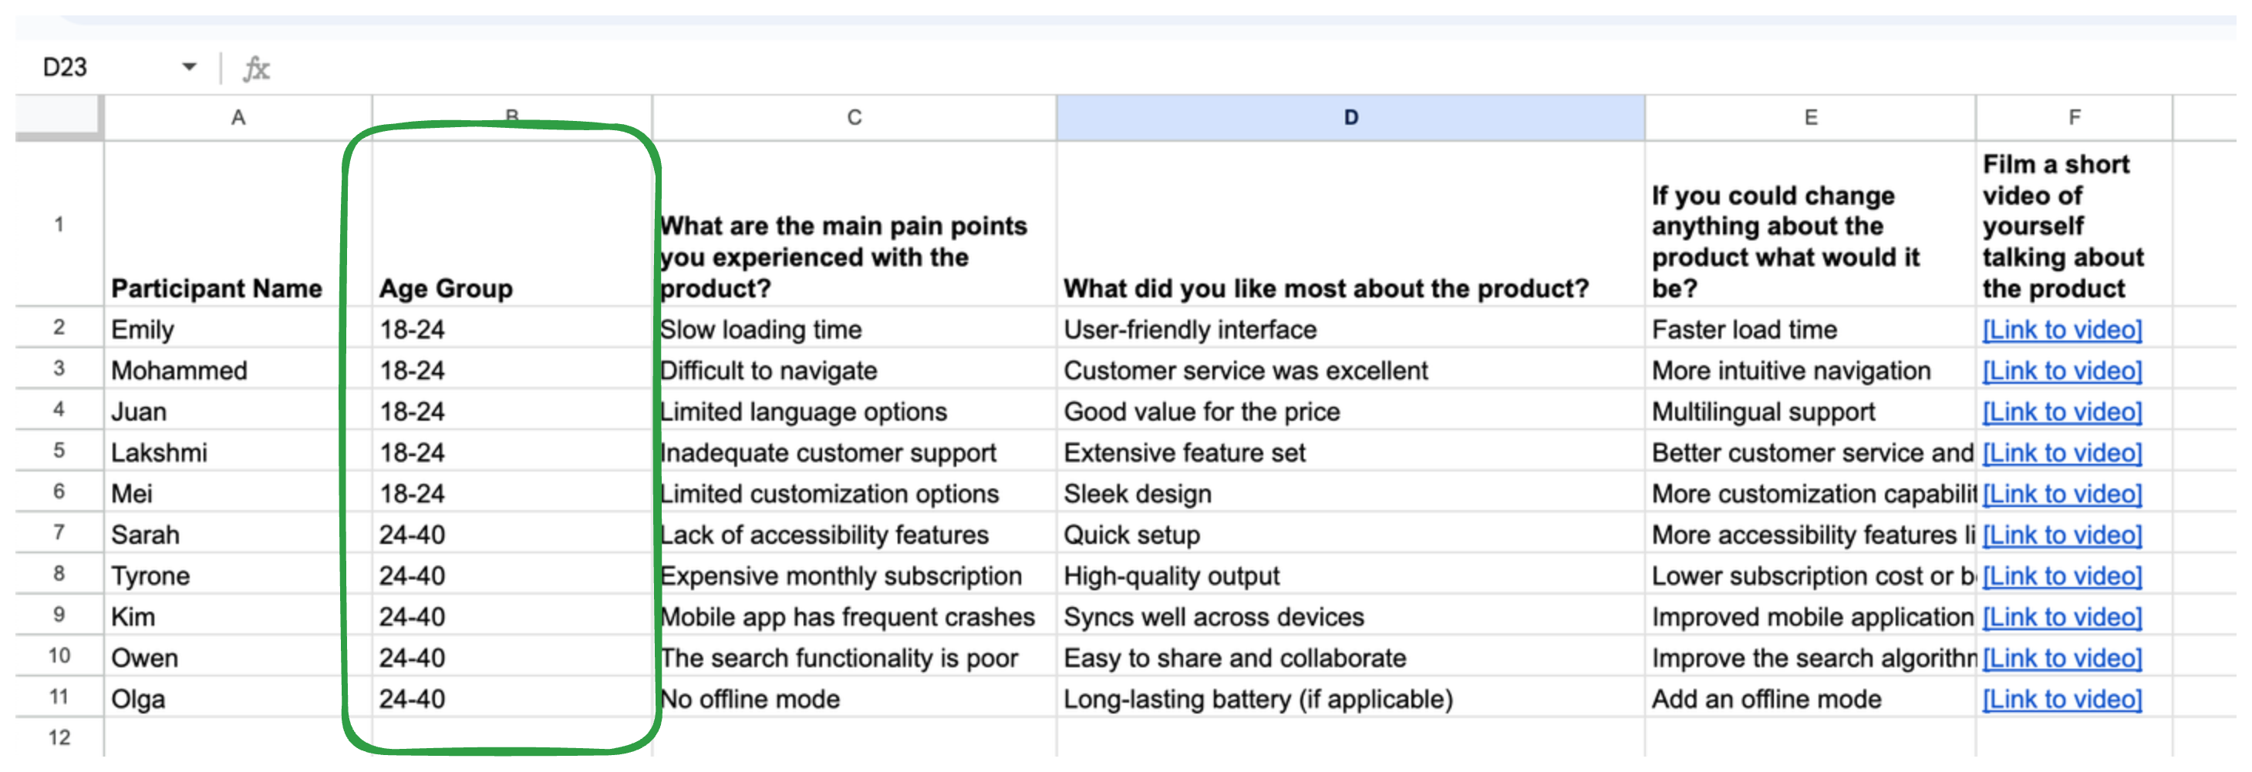Select the cell containing 'Tyrone'
Screen dimensions: 2252x772
click(x=238, y=573)
